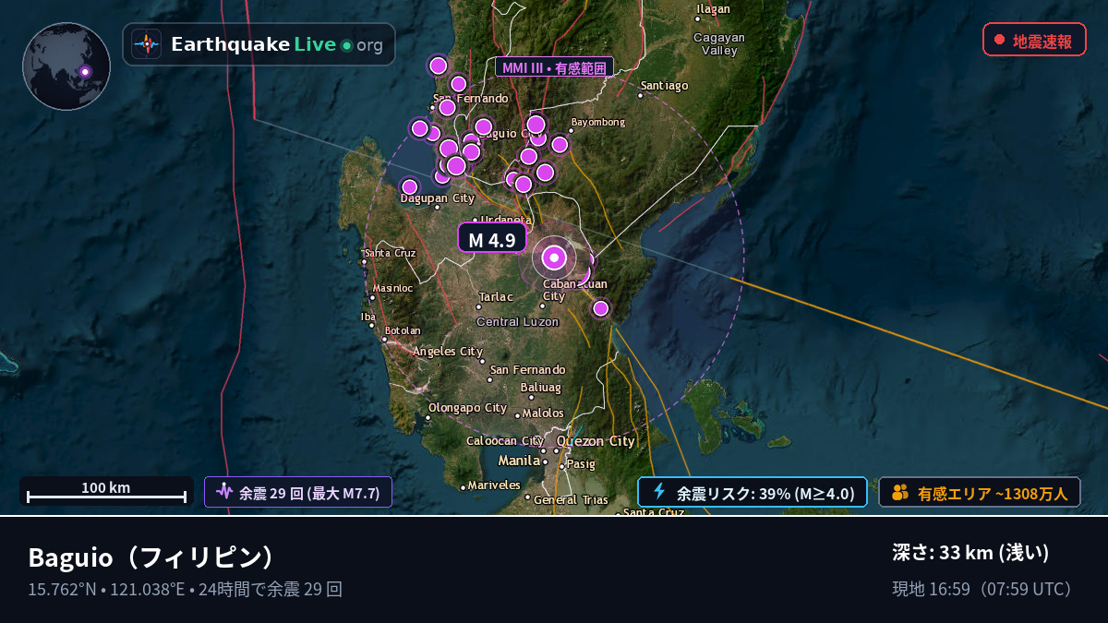Click the Manila city label
The width and height of the screenshot is (1108, 623).
pos(520,460)
